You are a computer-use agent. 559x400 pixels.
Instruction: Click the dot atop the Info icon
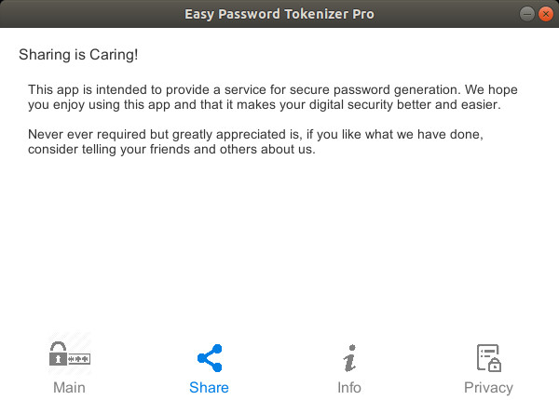[352, 347]
